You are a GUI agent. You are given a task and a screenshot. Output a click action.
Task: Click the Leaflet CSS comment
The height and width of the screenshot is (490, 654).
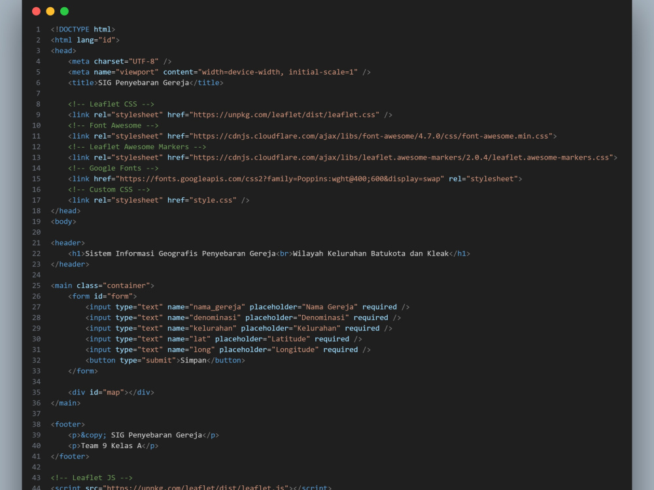tap(111, 104)
